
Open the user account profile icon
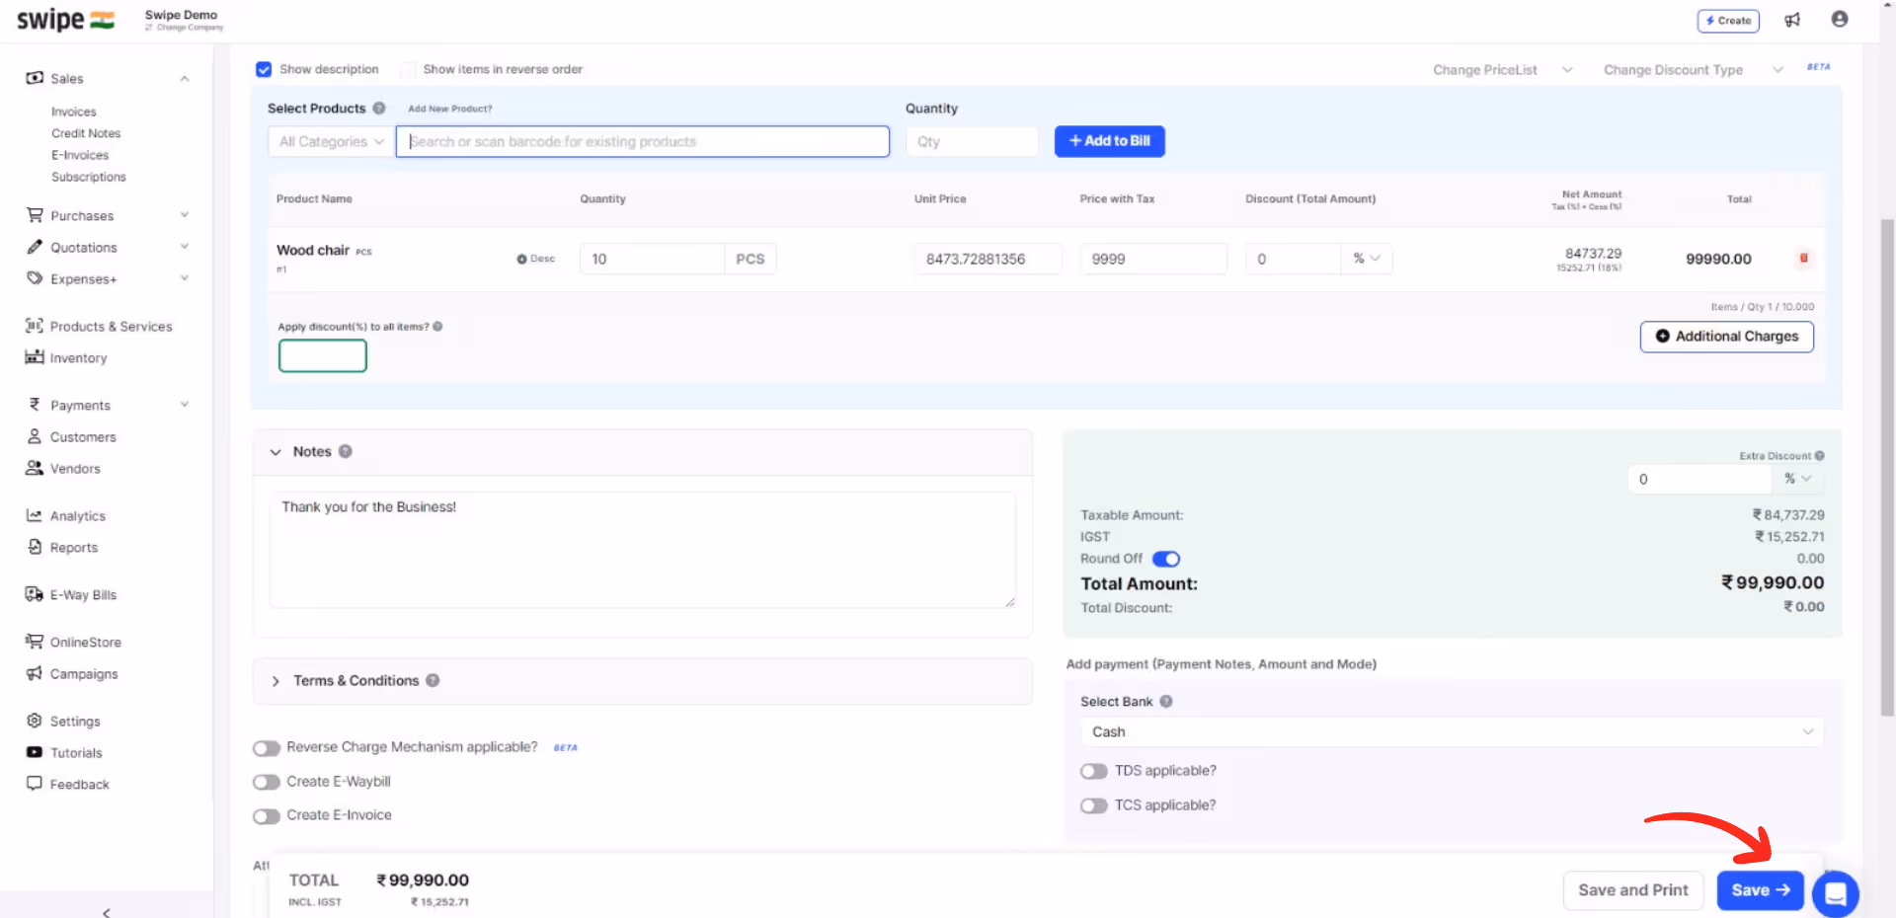click(x=1840, y=19)
